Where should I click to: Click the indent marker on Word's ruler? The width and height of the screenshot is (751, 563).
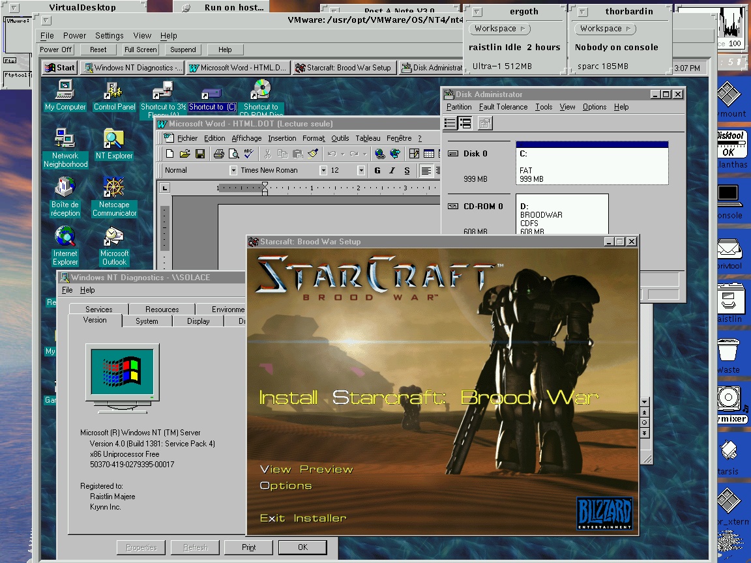point(265,188)
